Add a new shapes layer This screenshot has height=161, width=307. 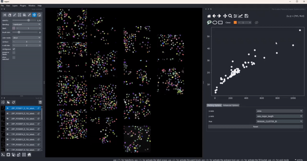[8, 102]
